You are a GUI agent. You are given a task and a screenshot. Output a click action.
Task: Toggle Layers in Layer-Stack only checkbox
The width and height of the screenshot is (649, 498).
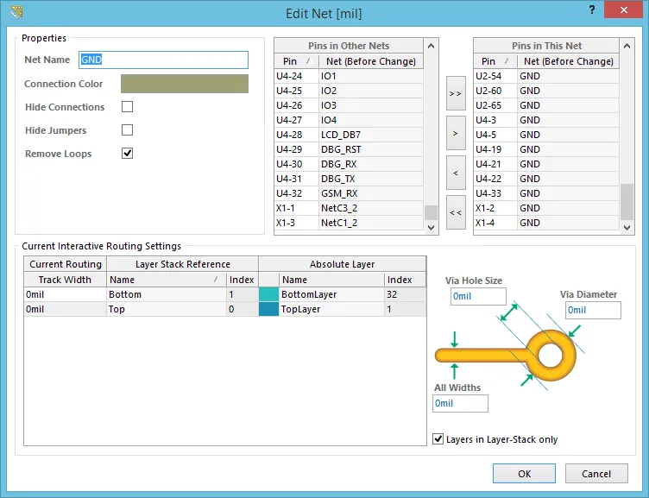[438, 439]
